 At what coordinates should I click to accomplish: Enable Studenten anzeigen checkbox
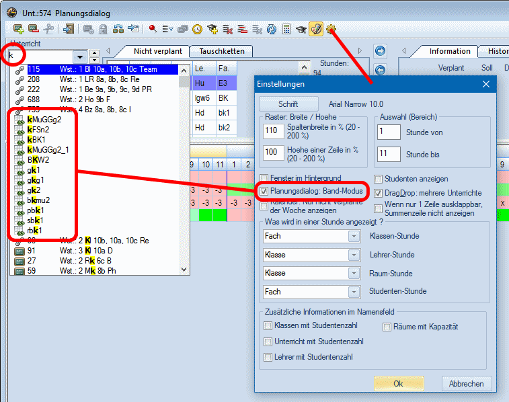(x=379, y=179)
